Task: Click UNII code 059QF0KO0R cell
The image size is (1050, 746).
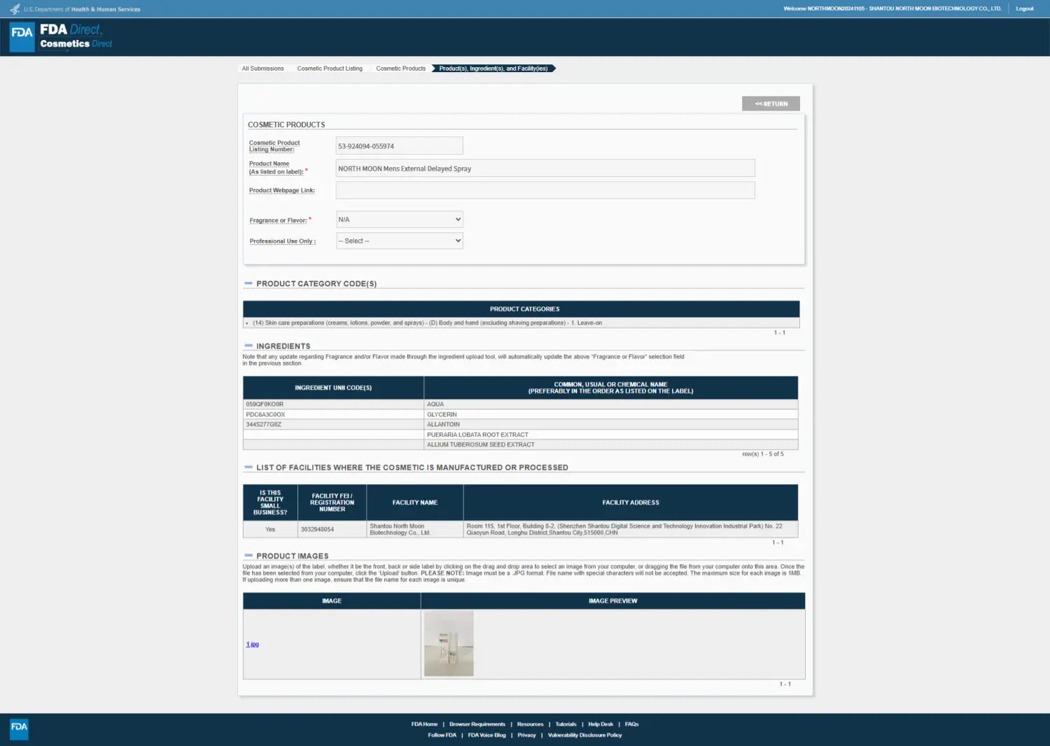Action: pyautogui.click(x=333, y=404)
